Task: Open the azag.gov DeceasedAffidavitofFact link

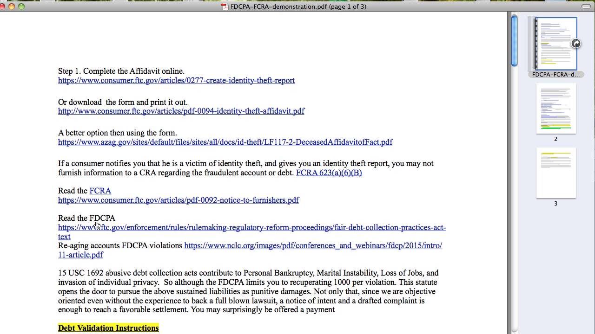Action: (x=225, y=142)
